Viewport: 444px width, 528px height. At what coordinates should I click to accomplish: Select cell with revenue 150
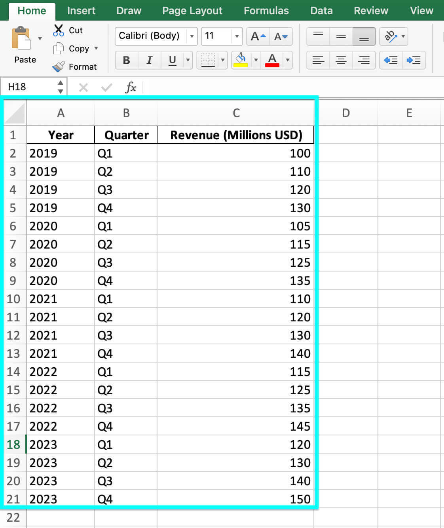[x=236, y=499]
